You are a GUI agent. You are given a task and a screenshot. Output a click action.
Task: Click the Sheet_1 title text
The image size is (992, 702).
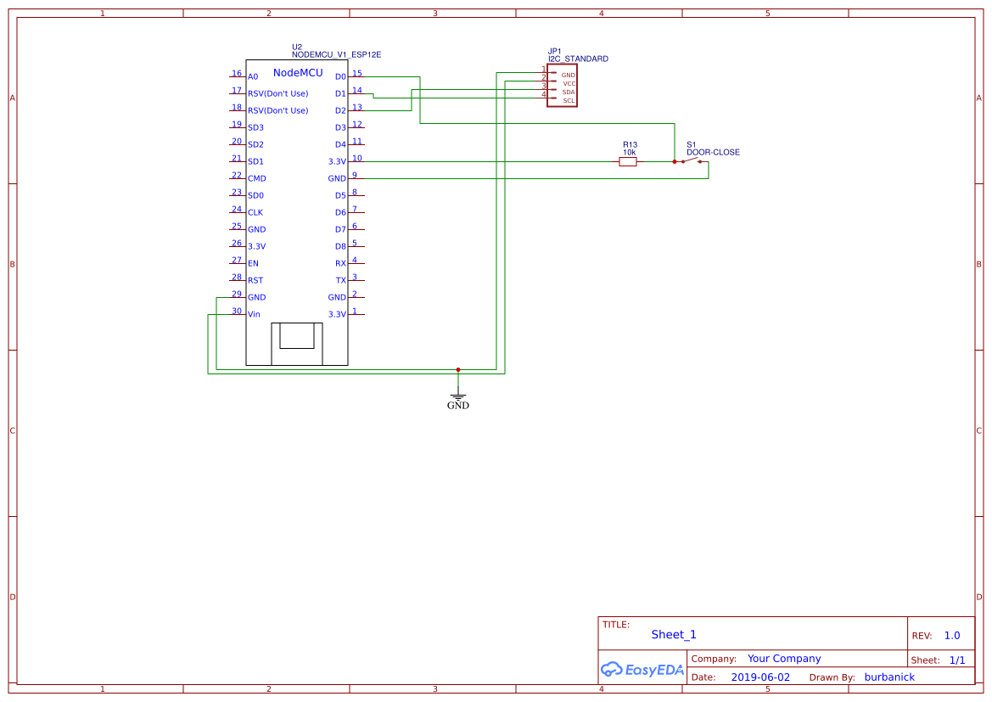(673, 634)
